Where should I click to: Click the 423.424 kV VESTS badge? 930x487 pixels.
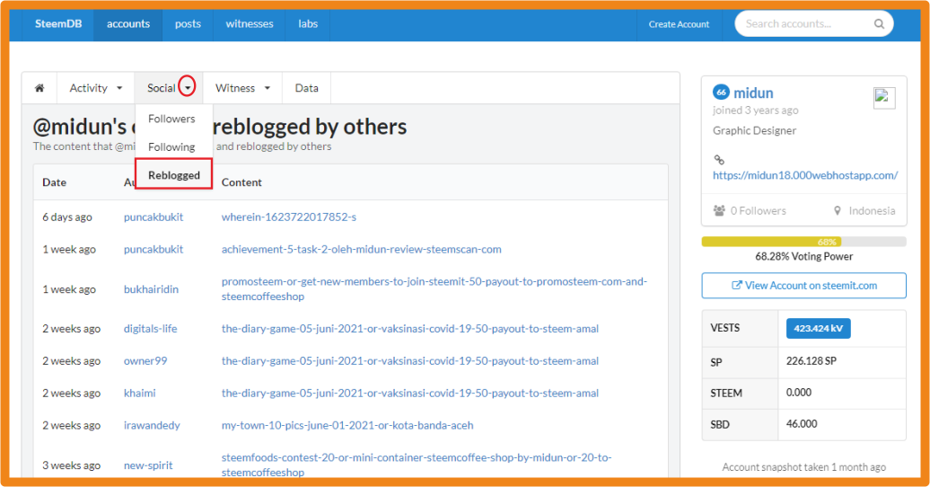click(x=818, y=329)
